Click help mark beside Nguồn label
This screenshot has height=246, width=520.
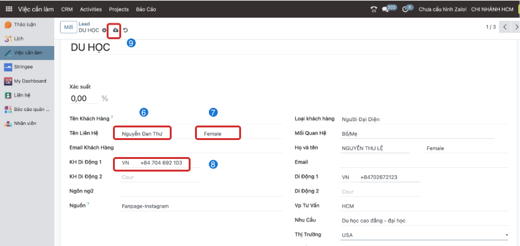(x=88, y=204)
